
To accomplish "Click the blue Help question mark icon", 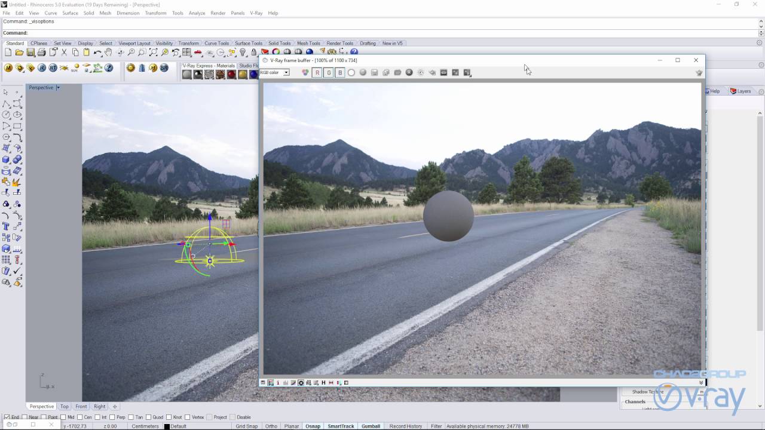I will tap(354, 52).
